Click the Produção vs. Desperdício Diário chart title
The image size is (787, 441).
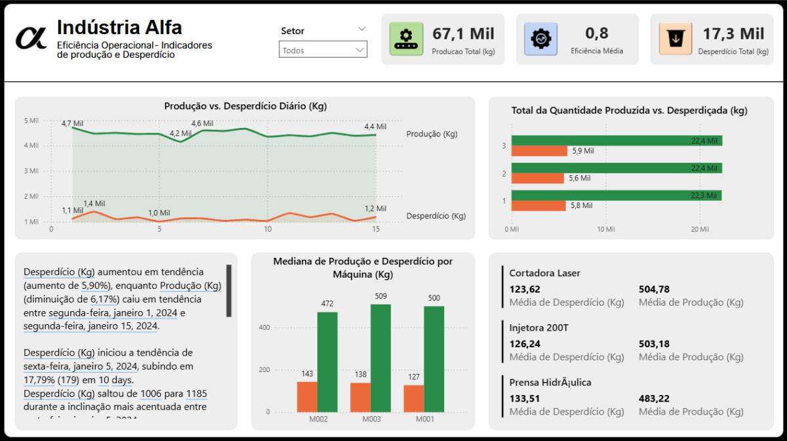tap(245, 106)
